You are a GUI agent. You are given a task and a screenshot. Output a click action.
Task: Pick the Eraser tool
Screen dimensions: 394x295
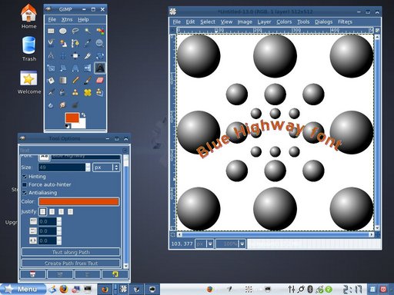click(100, 80)
